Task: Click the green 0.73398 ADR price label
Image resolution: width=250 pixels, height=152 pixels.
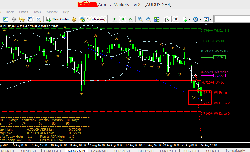Action: tap(220, 57)
